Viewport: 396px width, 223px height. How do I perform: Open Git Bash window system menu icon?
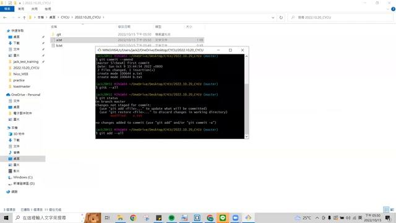tap(99, 50)
